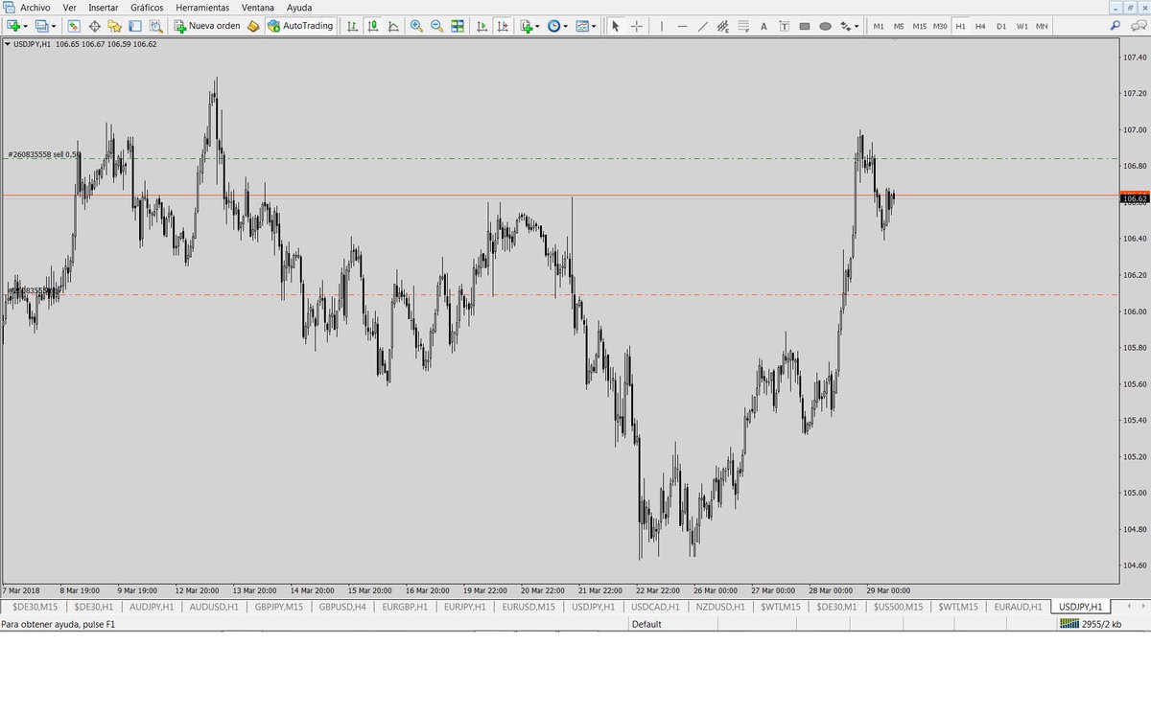
Task: Switch timeframe to M5
Action: 899,26
